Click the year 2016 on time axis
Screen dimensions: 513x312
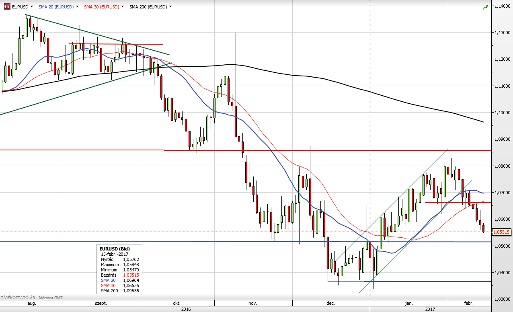pos(186,309)
